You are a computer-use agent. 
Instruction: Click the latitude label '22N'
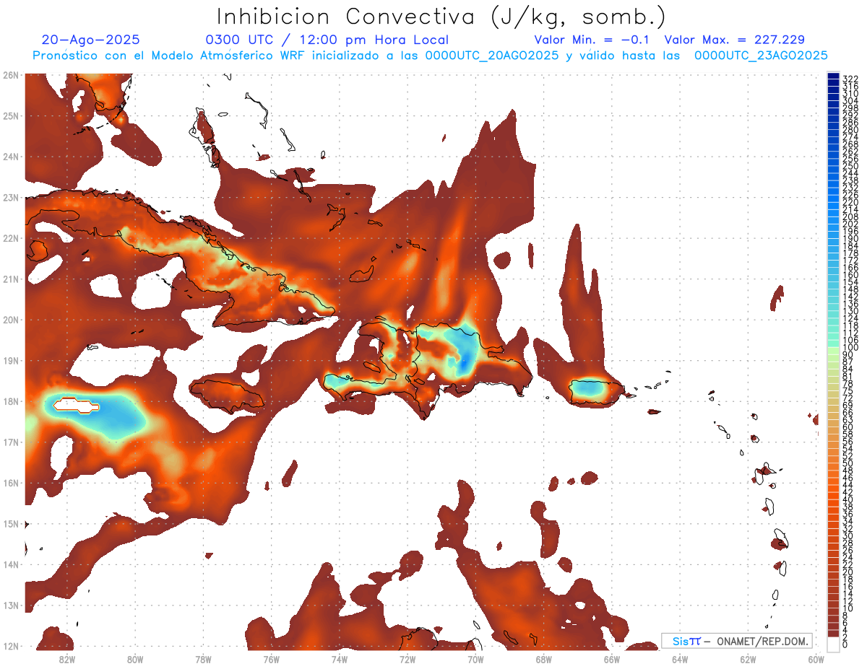(10, 238)
